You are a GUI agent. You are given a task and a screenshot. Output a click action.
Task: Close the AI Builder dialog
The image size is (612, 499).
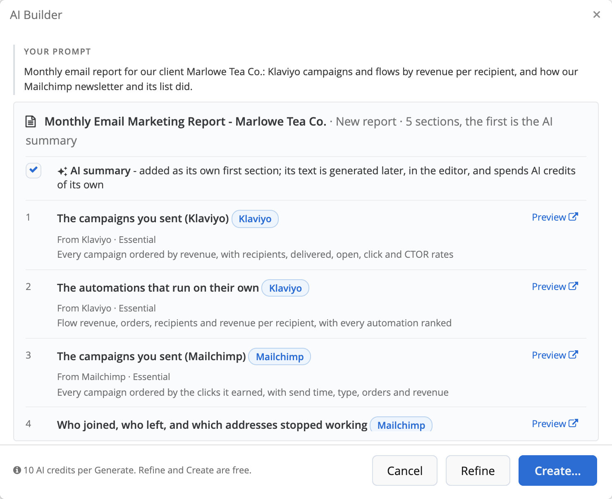(596, 15)
